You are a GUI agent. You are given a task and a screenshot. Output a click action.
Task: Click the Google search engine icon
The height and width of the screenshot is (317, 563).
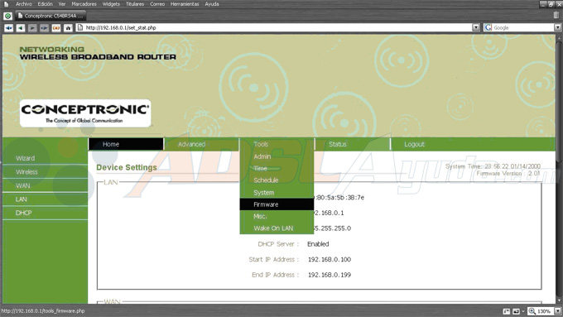click(x=488, y=27)
